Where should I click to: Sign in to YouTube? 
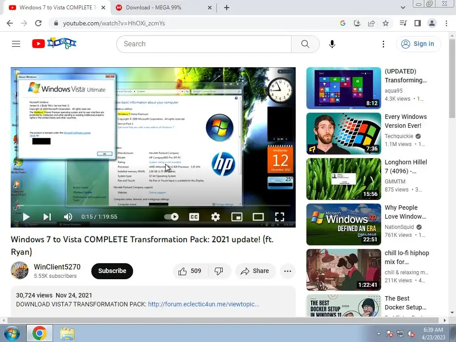(x=418, y=44)
